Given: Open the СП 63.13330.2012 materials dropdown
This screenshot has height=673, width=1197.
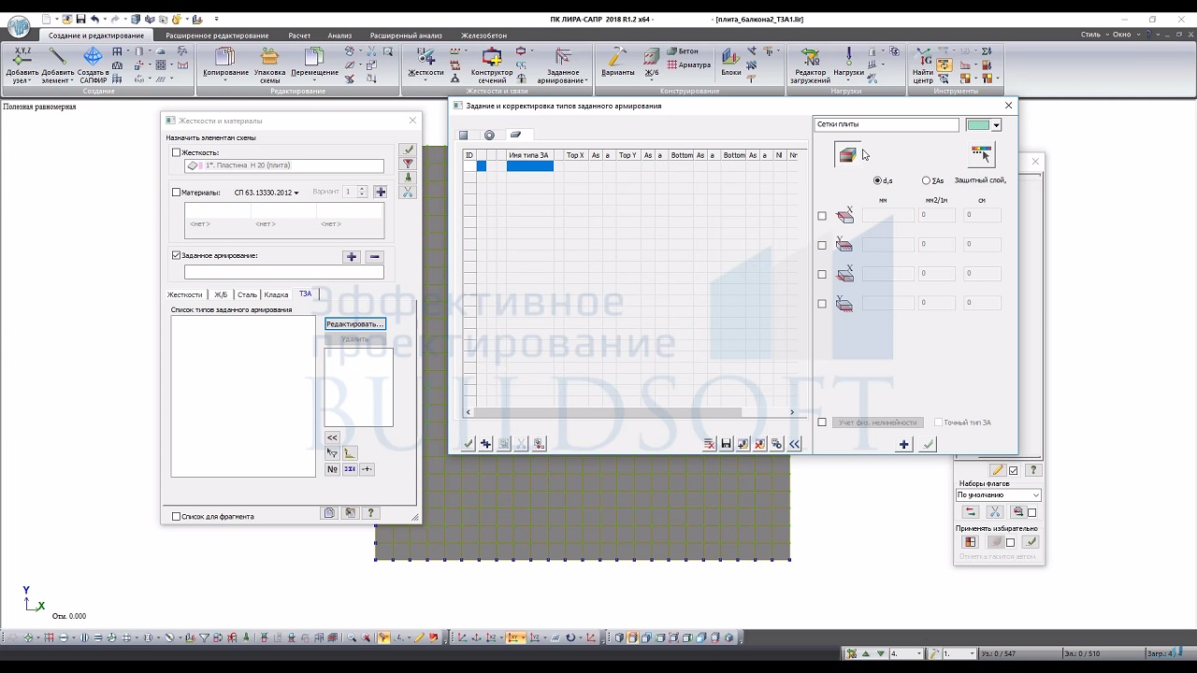Looking at the screenshot, I should tap(267, 193).
